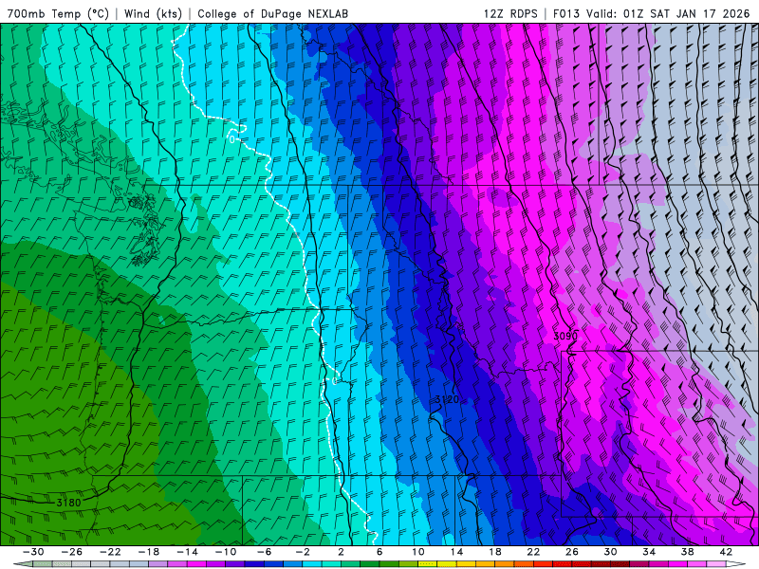
Task: Select the "College of DuPage NEXLAB" text
Action: click(272, 13)
